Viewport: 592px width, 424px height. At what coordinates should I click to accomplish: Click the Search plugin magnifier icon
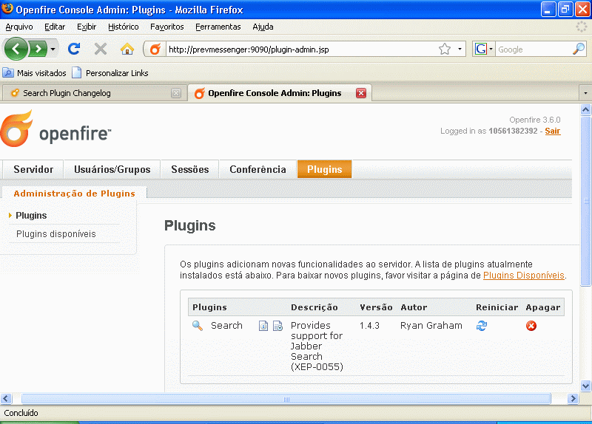click(198, 326)
